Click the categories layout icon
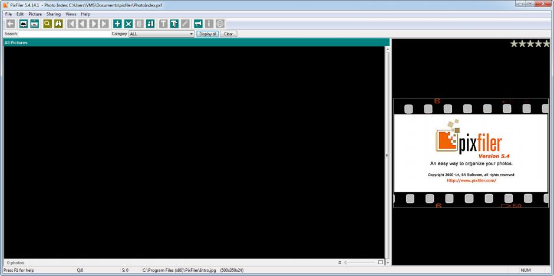The width and height of the screenshot is (554, 276). (x=150, y=24)
